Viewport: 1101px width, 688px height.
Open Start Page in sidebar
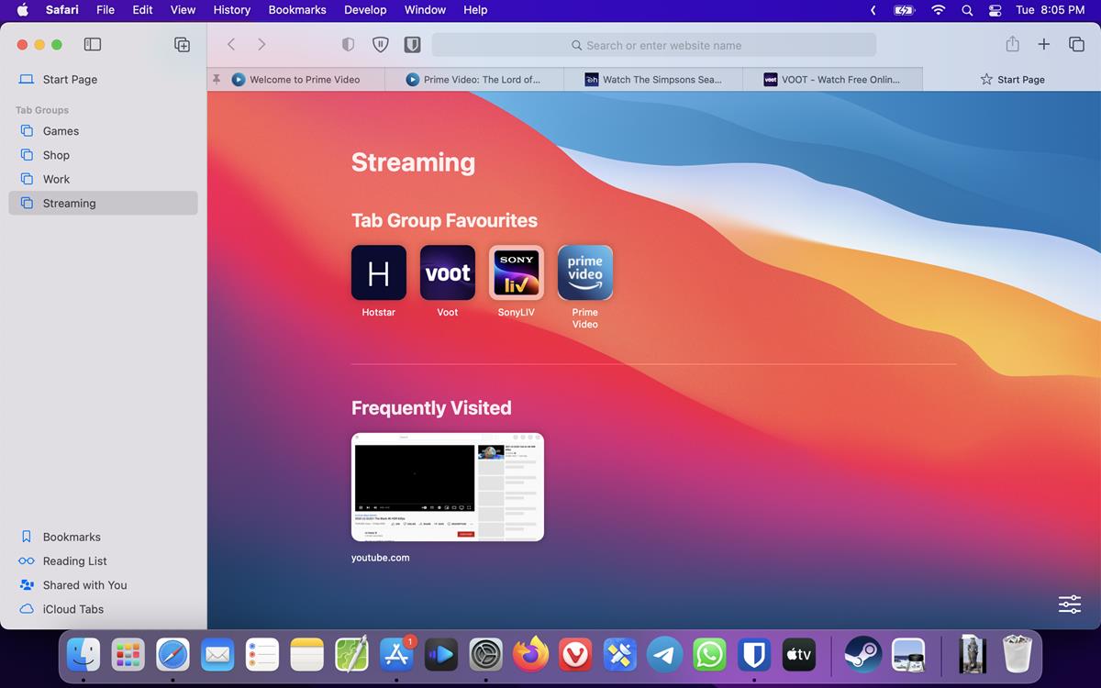coord(103,80)
